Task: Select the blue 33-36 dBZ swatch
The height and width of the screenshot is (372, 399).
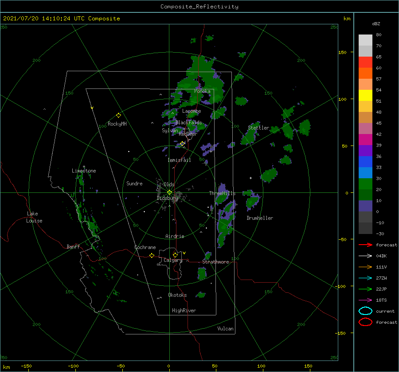Action: click(x=365, y=162)
